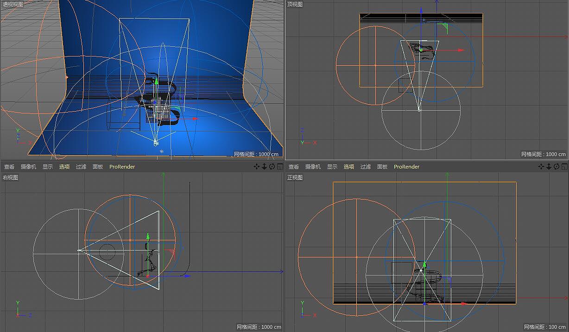The width and height of the screenshot is (569, 332).
Task: Click the pan camera icon in right view
Action: pos(257,167)
